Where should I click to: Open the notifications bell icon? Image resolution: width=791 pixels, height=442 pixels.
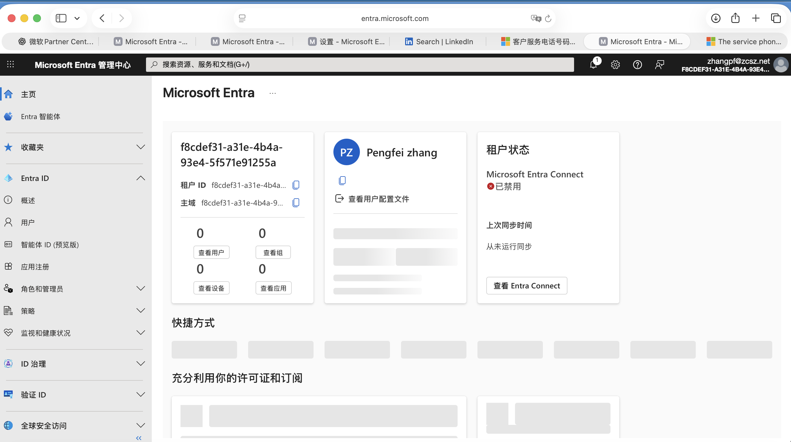[x=593, y=65]
